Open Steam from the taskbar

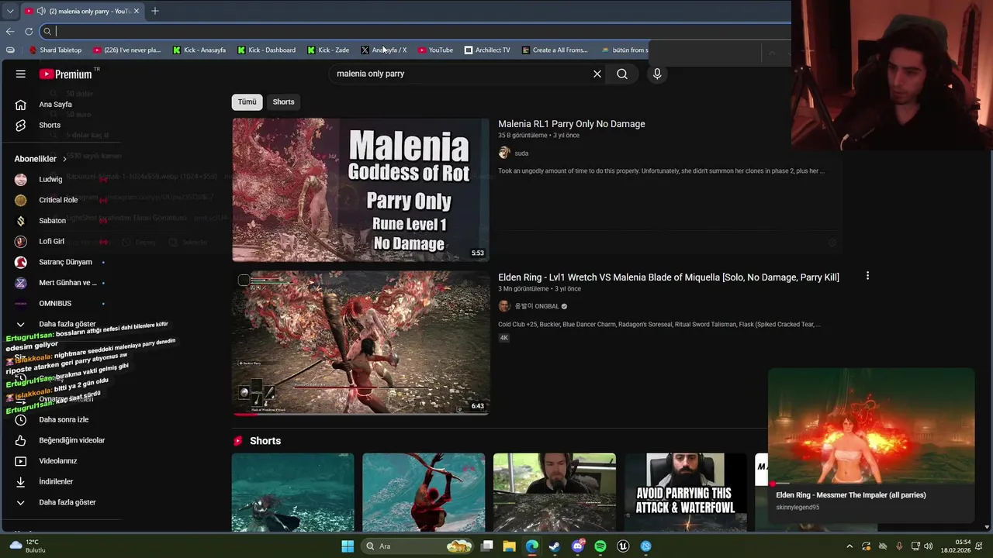[x=554, y=546]
